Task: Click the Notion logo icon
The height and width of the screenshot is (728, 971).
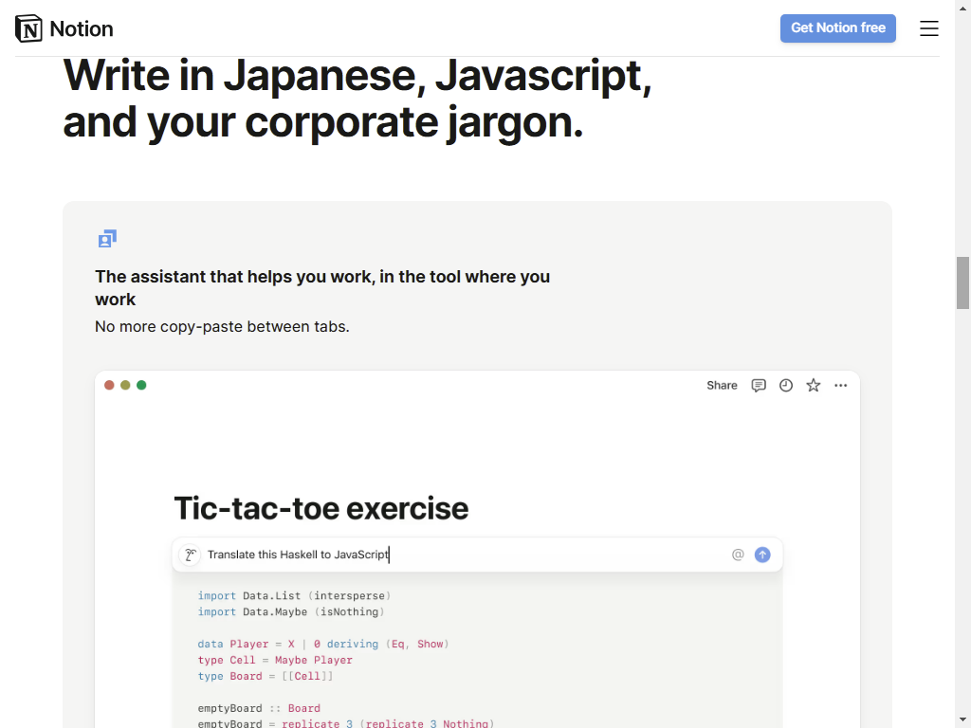Action: tap(28, 28)
